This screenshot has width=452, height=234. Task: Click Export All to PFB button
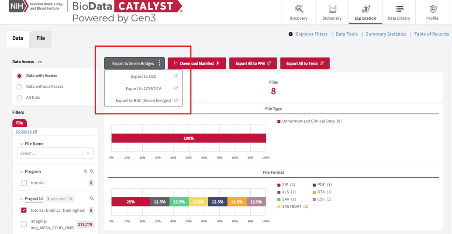point(253,63)
